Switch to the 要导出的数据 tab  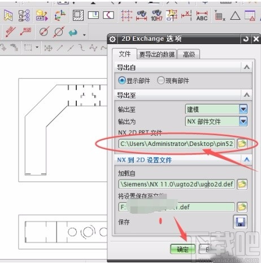[x=156, y=54]
